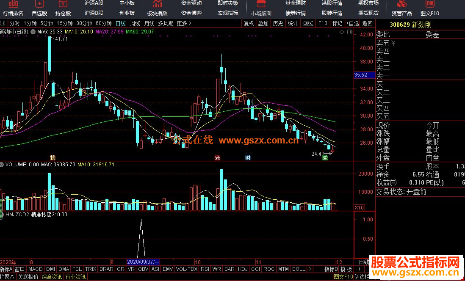Click the 标记 mark button
465x281 pixels.
[337, 23]
